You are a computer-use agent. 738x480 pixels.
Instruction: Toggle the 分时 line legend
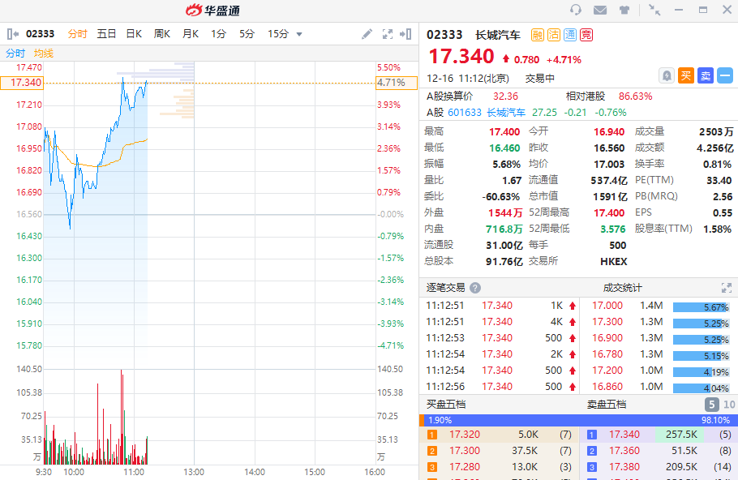(x=15, y=54)
